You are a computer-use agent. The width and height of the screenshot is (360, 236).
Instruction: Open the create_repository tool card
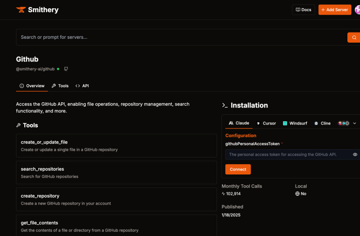click(x=116, y=200)
